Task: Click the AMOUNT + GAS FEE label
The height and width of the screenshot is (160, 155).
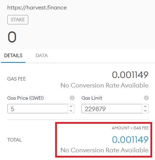Action: 130,128
